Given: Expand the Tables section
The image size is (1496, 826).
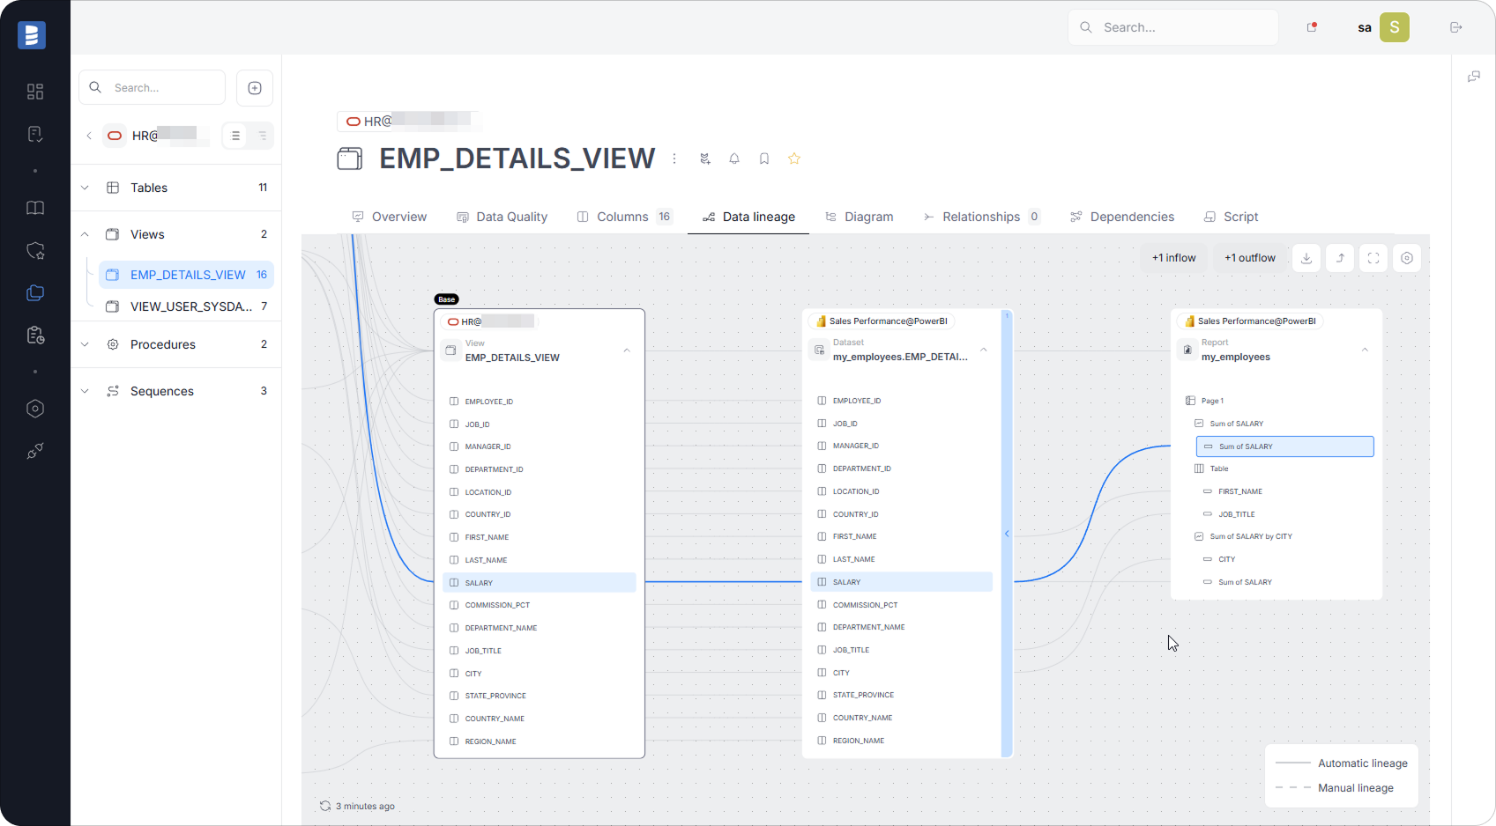Looking at the screenshot, I should pos(86,188).
